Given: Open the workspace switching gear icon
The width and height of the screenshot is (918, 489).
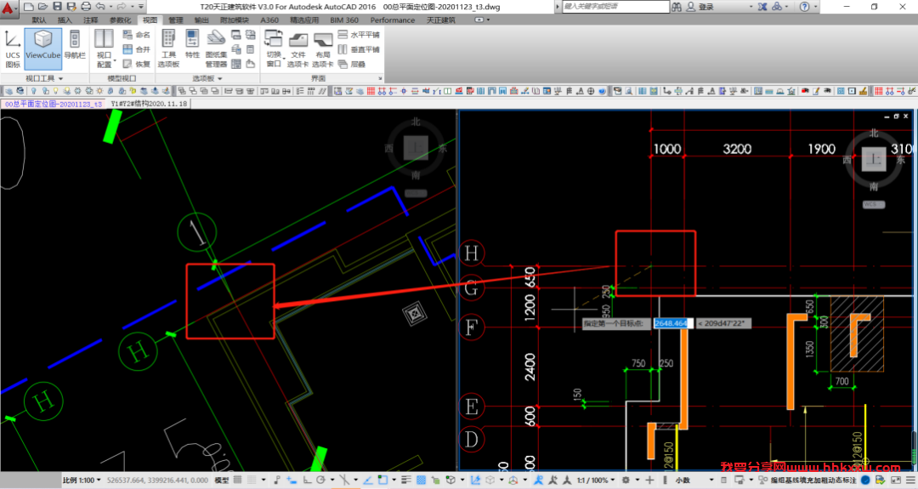Looking at the screenshot, I should pyautogui.click(x=626, y=480).
